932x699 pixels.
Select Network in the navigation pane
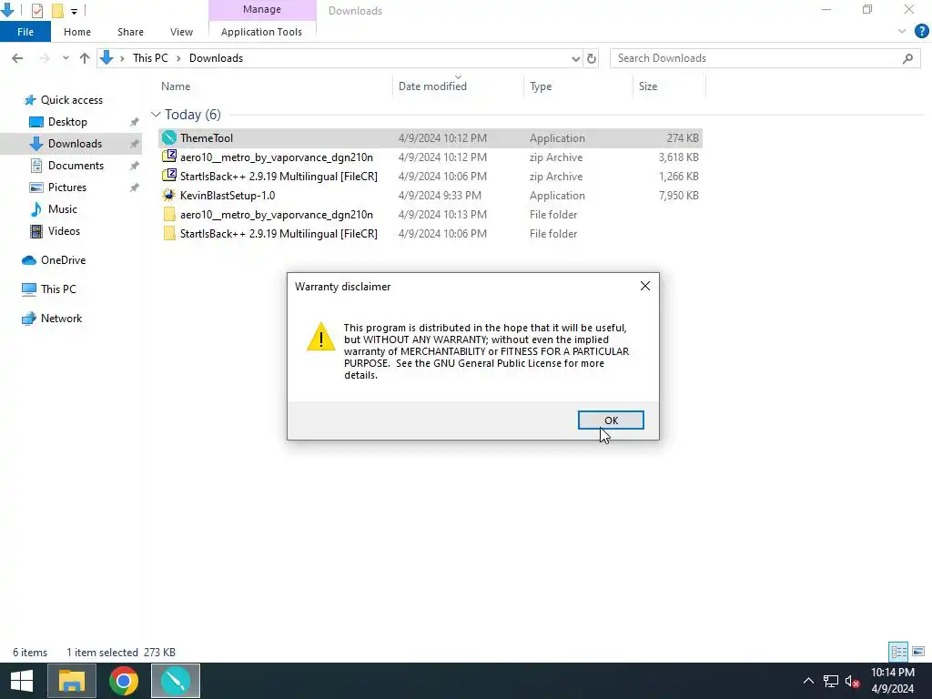[61, 319]
